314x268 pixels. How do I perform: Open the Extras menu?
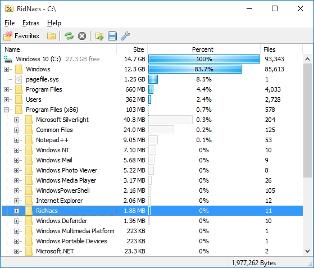point(31,23)
